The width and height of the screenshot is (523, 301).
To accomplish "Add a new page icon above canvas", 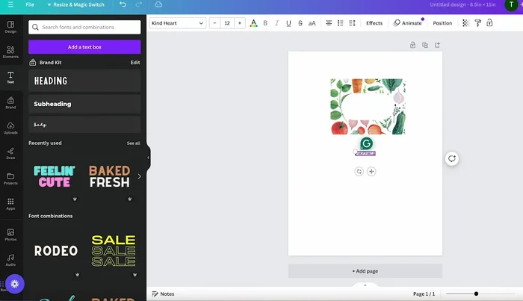I will pyautogui.click(x=437, y=45).
